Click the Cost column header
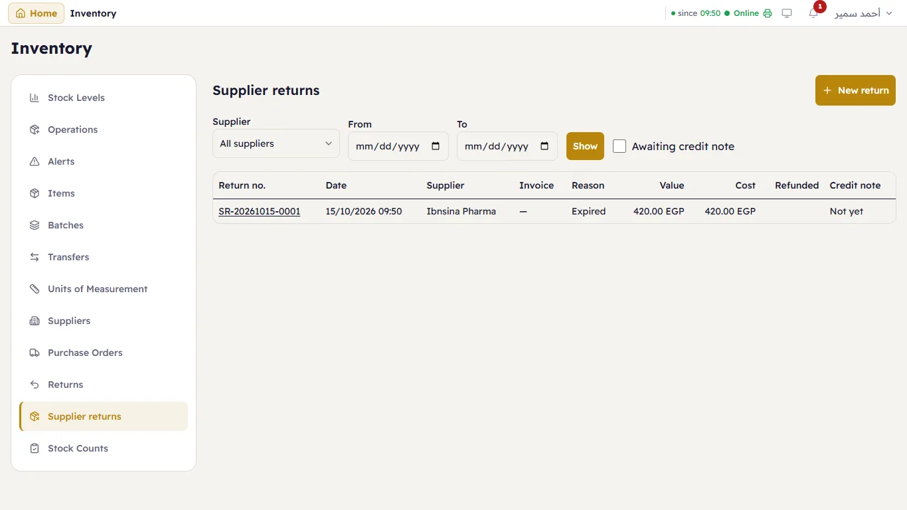907x510 pixels. [746, 185]
